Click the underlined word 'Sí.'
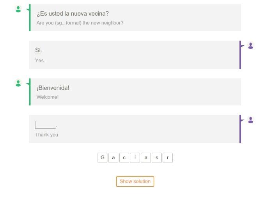Image resolution: width=273 pixels, height=198 pixels. (39, 50)
